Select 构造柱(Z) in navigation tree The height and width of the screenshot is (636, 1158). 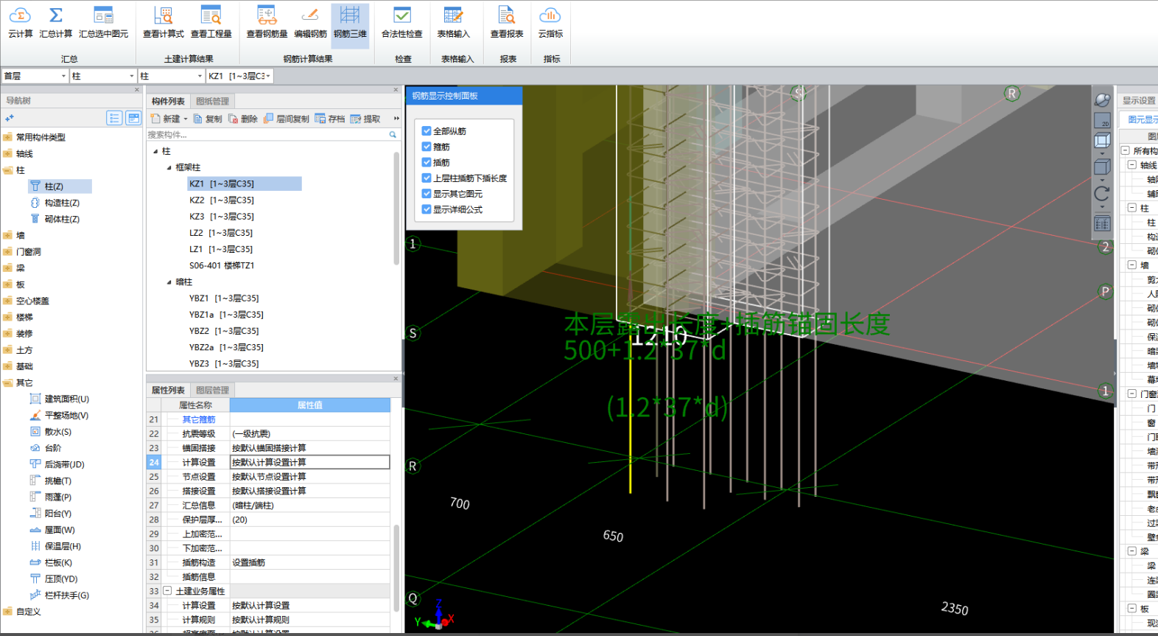click(62, 203)
